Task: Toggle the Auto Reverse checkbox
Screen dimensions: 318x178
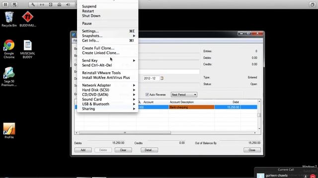Action: [x=147, y=94]
